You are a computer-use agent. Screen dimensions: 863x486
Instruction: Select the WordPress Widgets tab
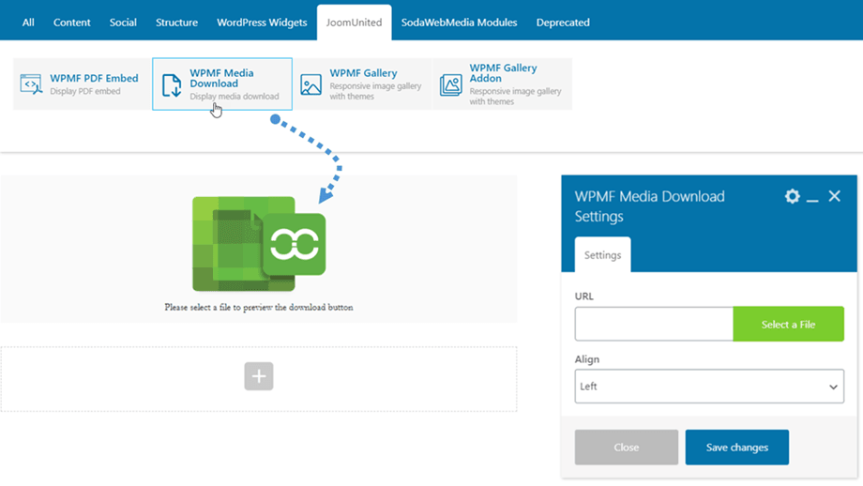[261, 23]
